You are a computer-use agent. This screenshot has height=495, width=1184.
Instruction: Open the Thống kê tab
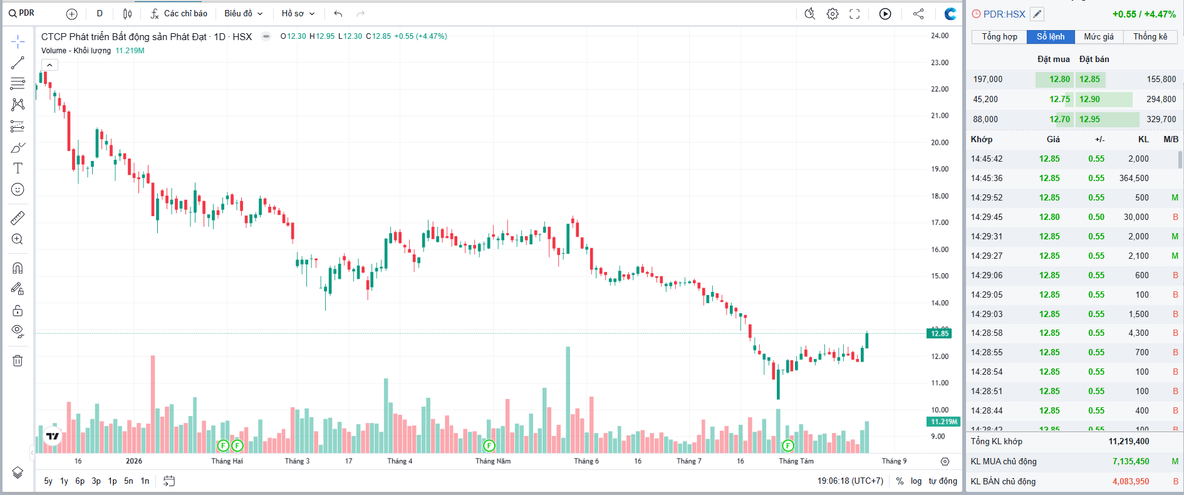pyautogui.click(x=1150, y=36)
